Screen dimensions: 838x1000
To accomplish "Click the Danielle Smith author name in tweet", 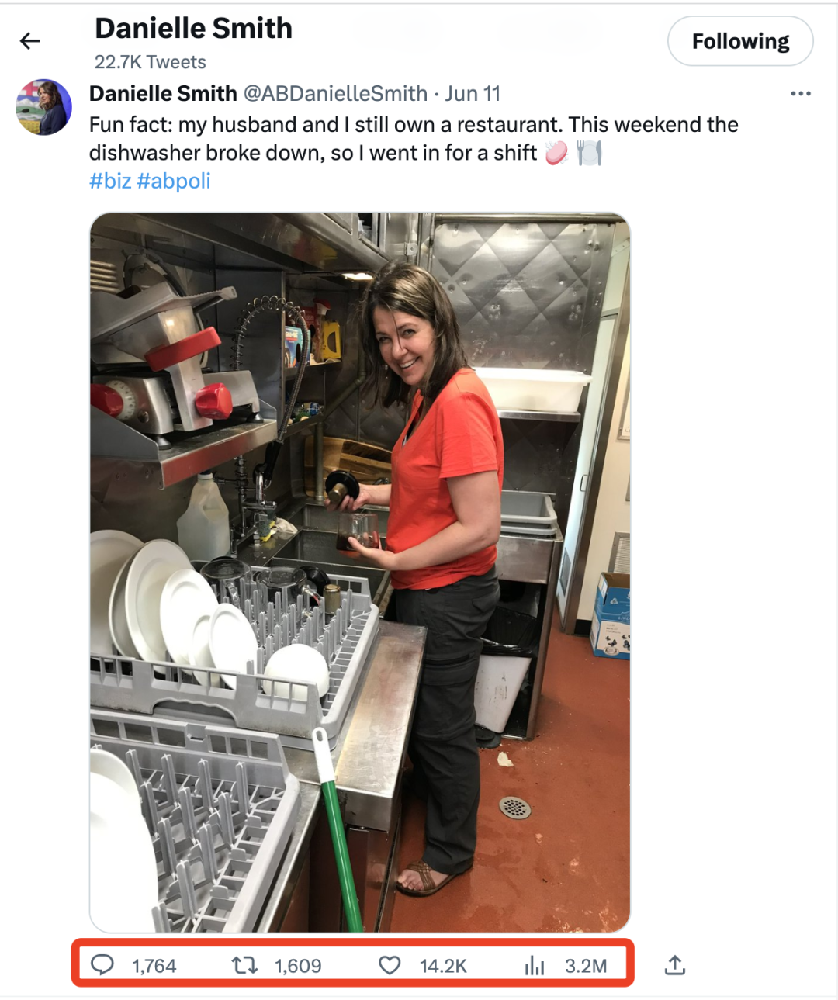I will [x=163, y=94].
